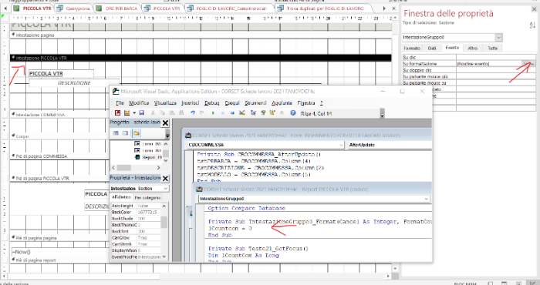The height and width of the screenshot is (285, 540).
Task: Click the Su doppio clic event field
Action: (496, 70)
